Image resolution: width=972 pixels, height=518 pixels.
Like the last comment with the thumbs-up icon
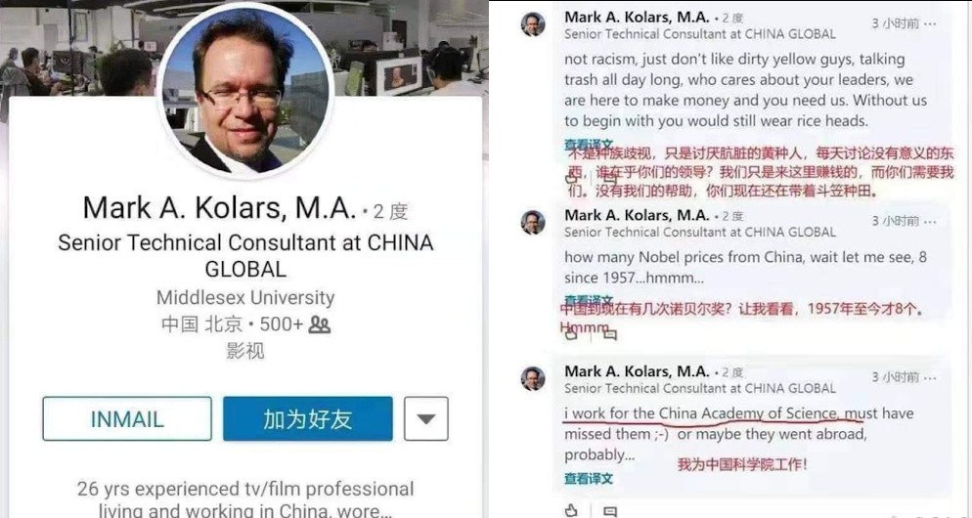[571, 510]
